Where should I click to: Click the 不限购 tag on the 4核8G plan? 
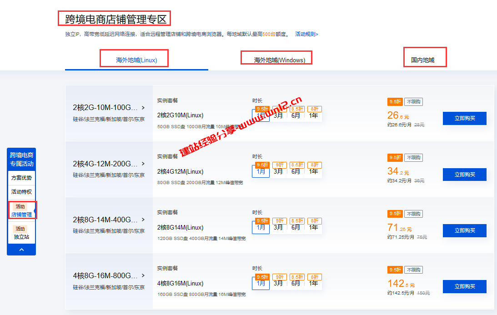(413, 270)
